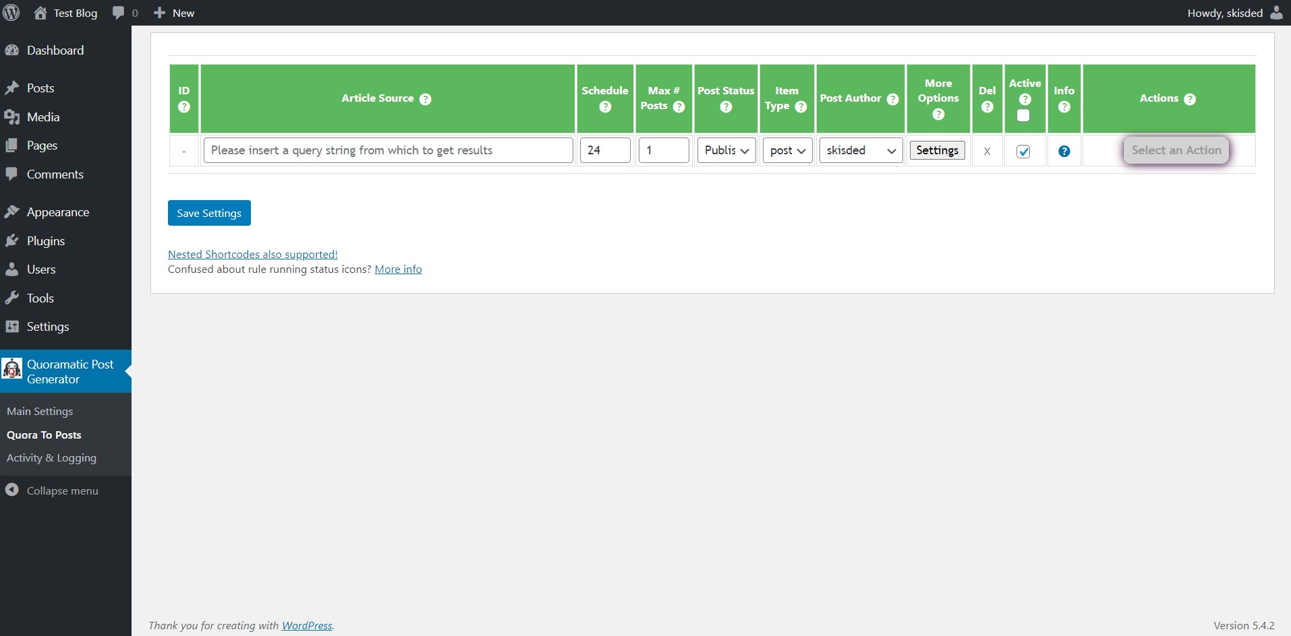Open the Post Status dropdown
Image resolution: width=1291 pixels, height=636 pixels.
pos(726,150)
